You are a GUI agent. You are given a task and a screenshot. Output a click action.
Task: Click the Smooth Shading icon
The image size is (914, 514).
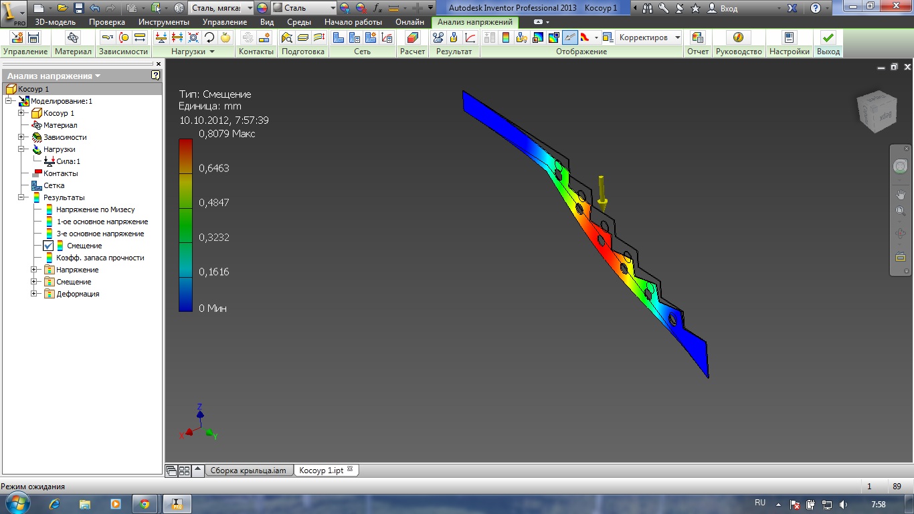586,37
